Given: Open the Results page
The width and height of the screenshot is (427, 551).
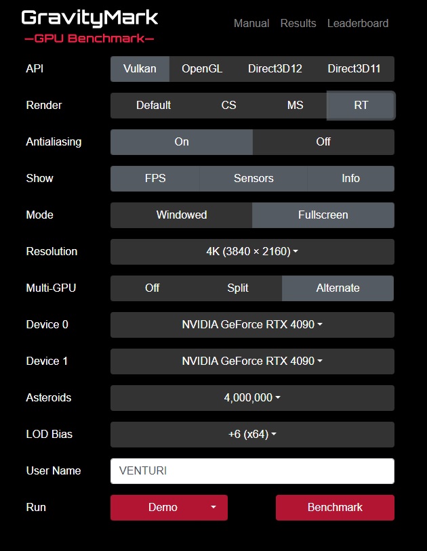Looking at the screenshot, I should click(x=298, y=23).
